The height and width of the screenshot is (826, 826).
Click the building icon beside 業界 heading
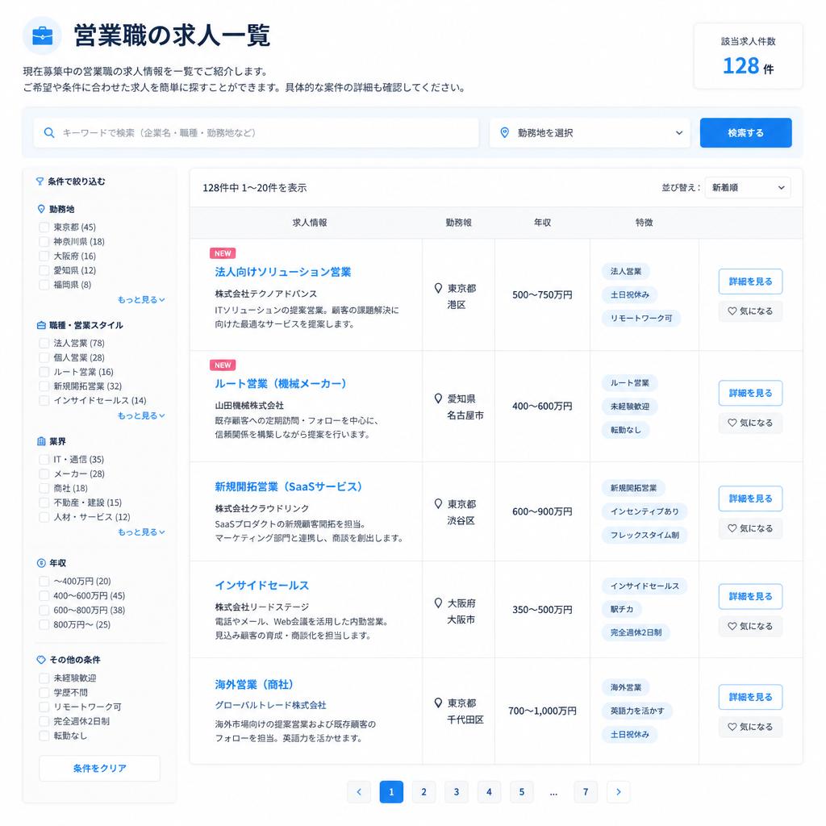click(41, 441)
